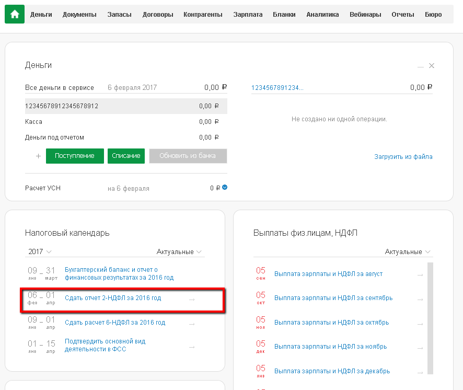Select Деньги под отчетом row
463x390 pixels.
point(126,137)
